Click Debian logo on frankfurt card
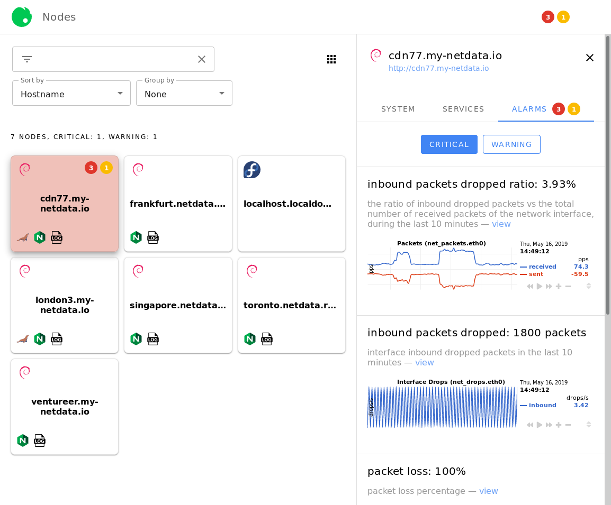The width and height of the screenshot is (611, 505). pyautogui.click(x=138, y=170)
